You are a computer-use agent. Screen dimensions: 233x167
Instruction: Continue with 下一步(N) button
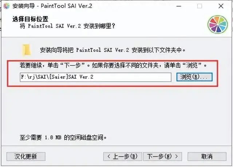pyautogui.click(x=162, y=156)
